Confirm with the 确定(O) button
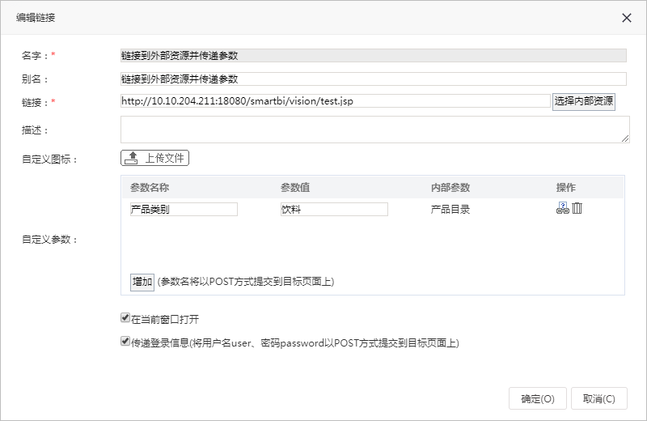 click(537, 398)
